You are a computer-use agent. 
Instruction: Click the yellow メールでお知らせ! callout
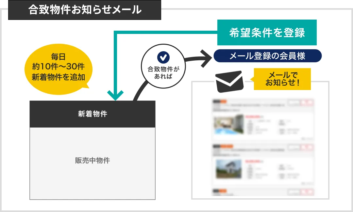282,79
